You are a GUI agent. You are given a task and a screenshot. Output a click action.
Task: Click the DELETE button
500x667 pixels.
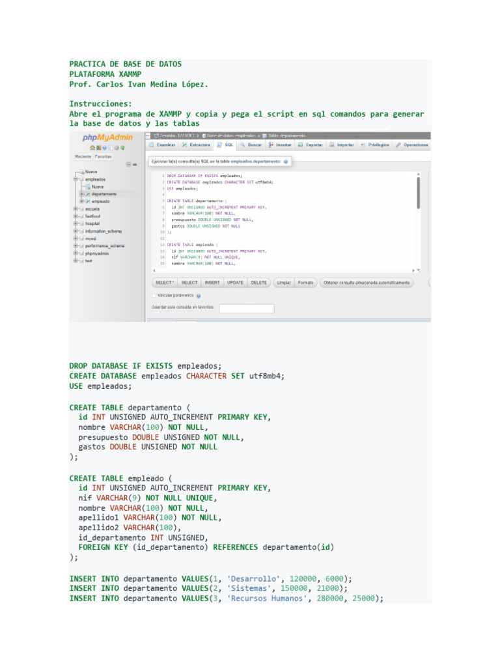click(x=258, y=283)
